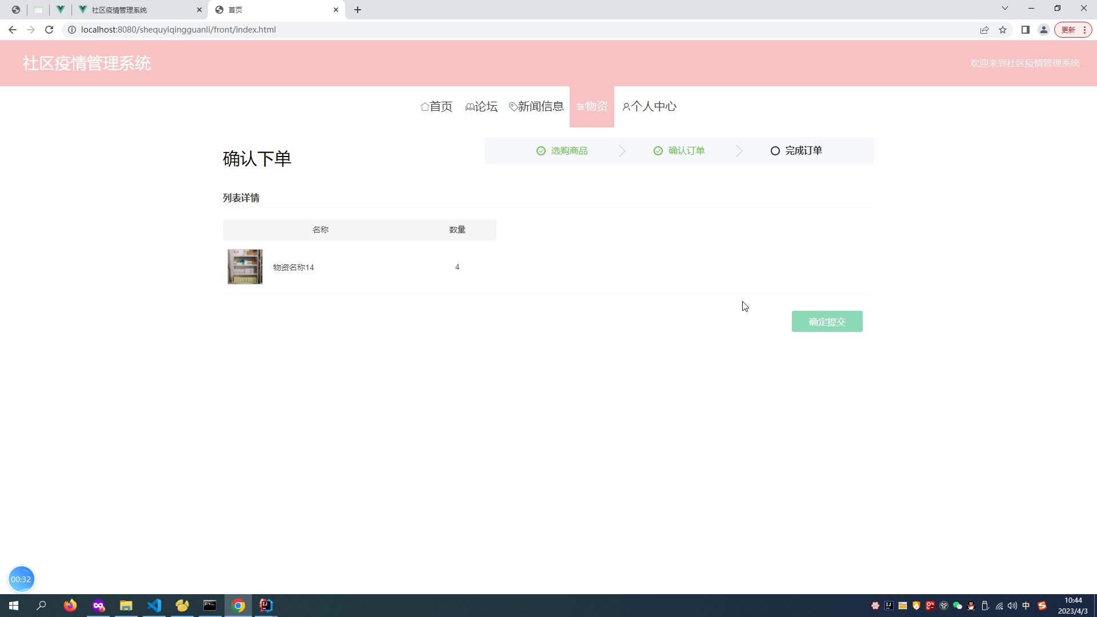Click the 00:32 recording timer bubble

click(21, 579)
